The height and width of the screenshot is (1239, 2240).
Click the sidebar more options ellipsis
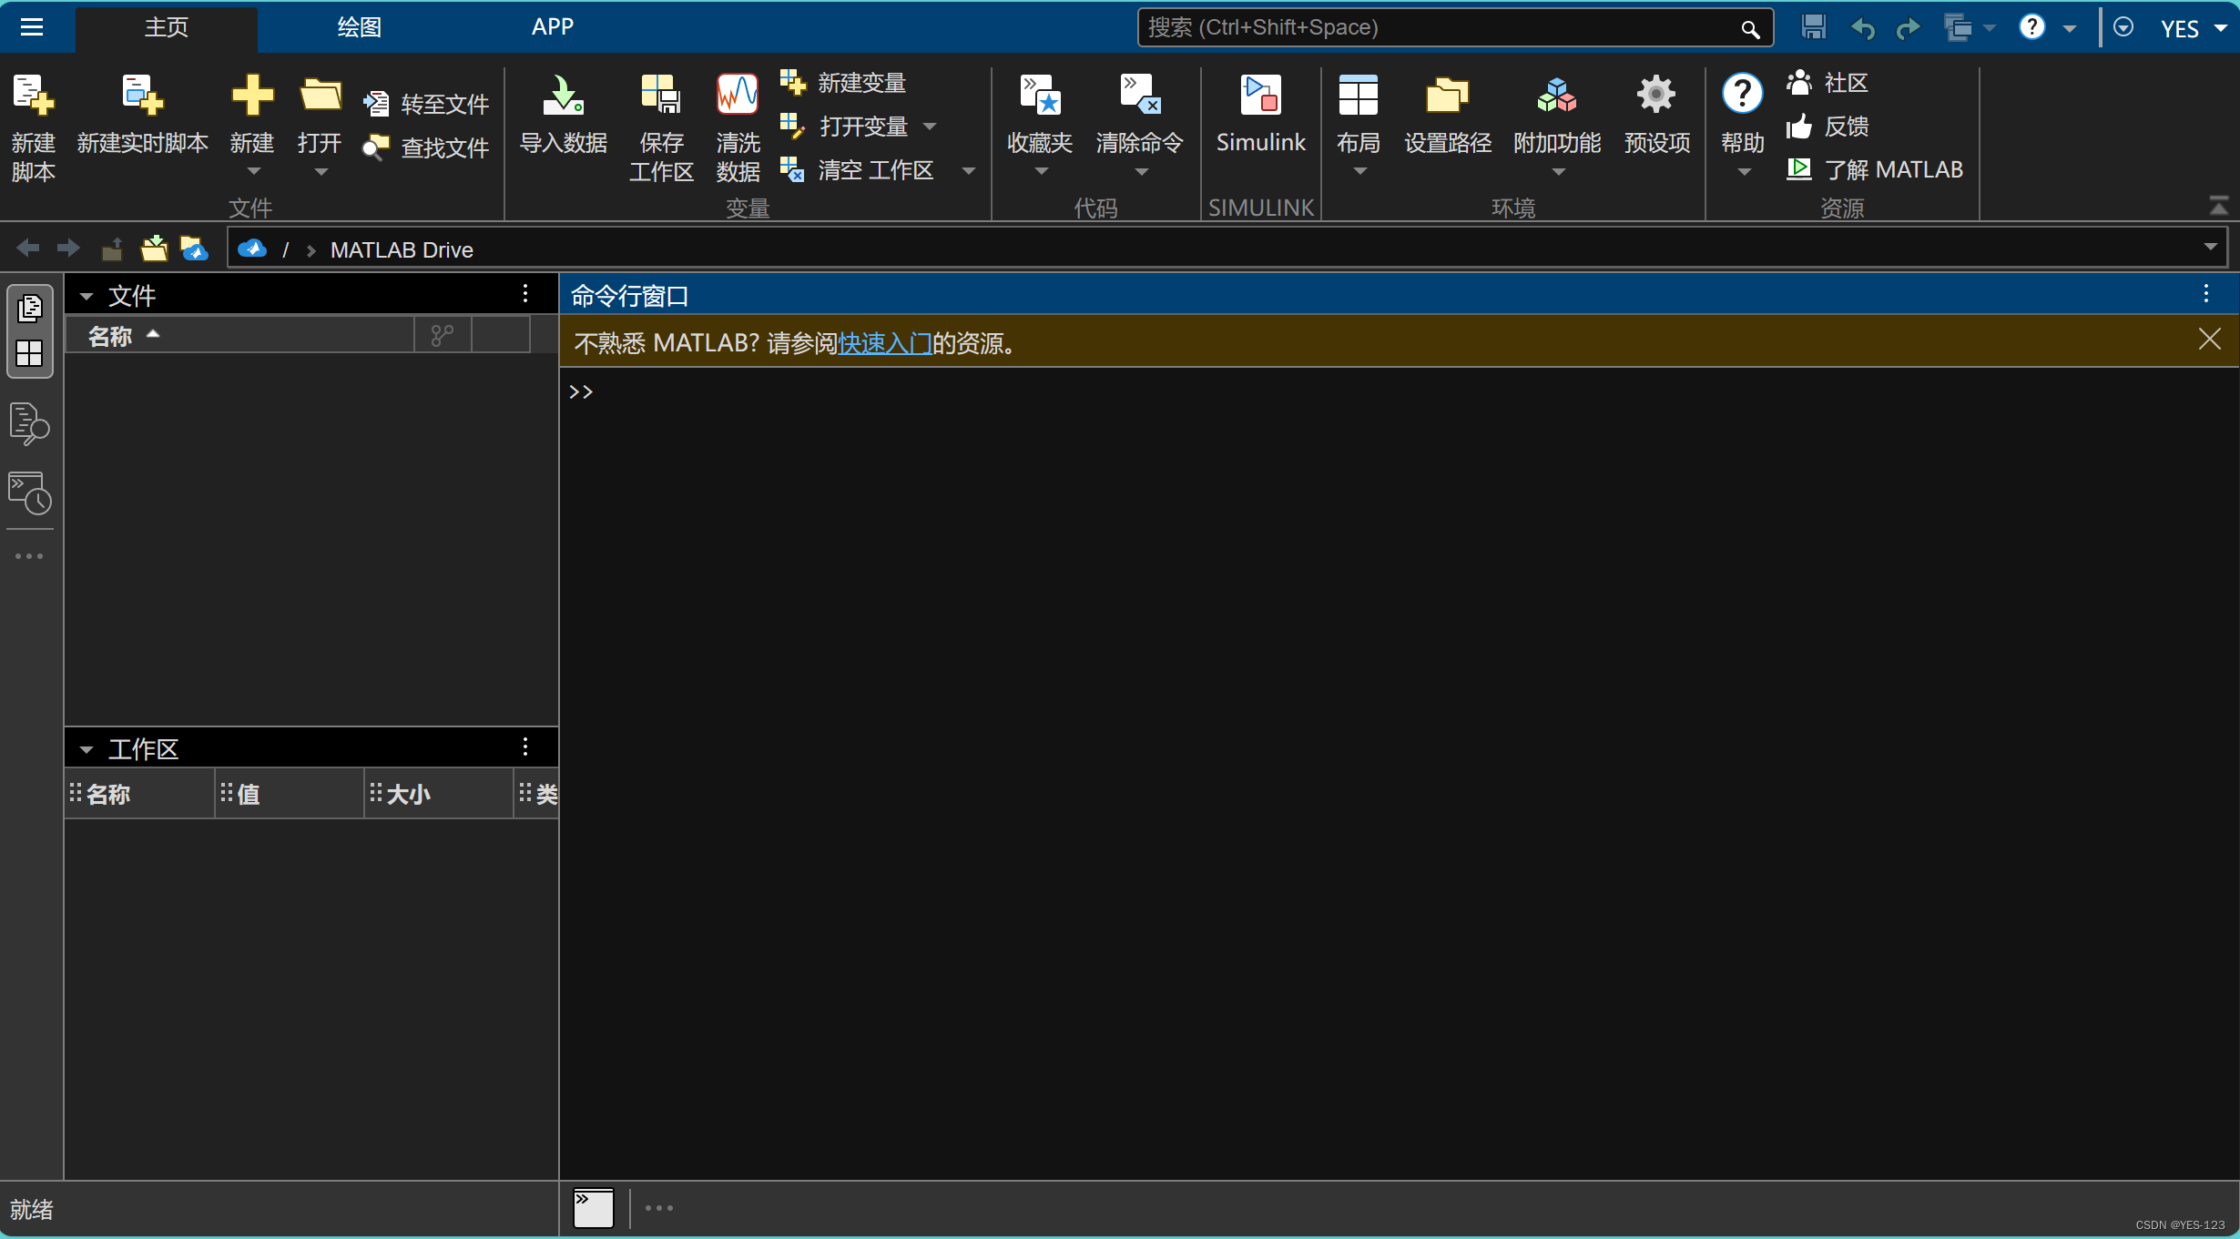coord(29,555)
